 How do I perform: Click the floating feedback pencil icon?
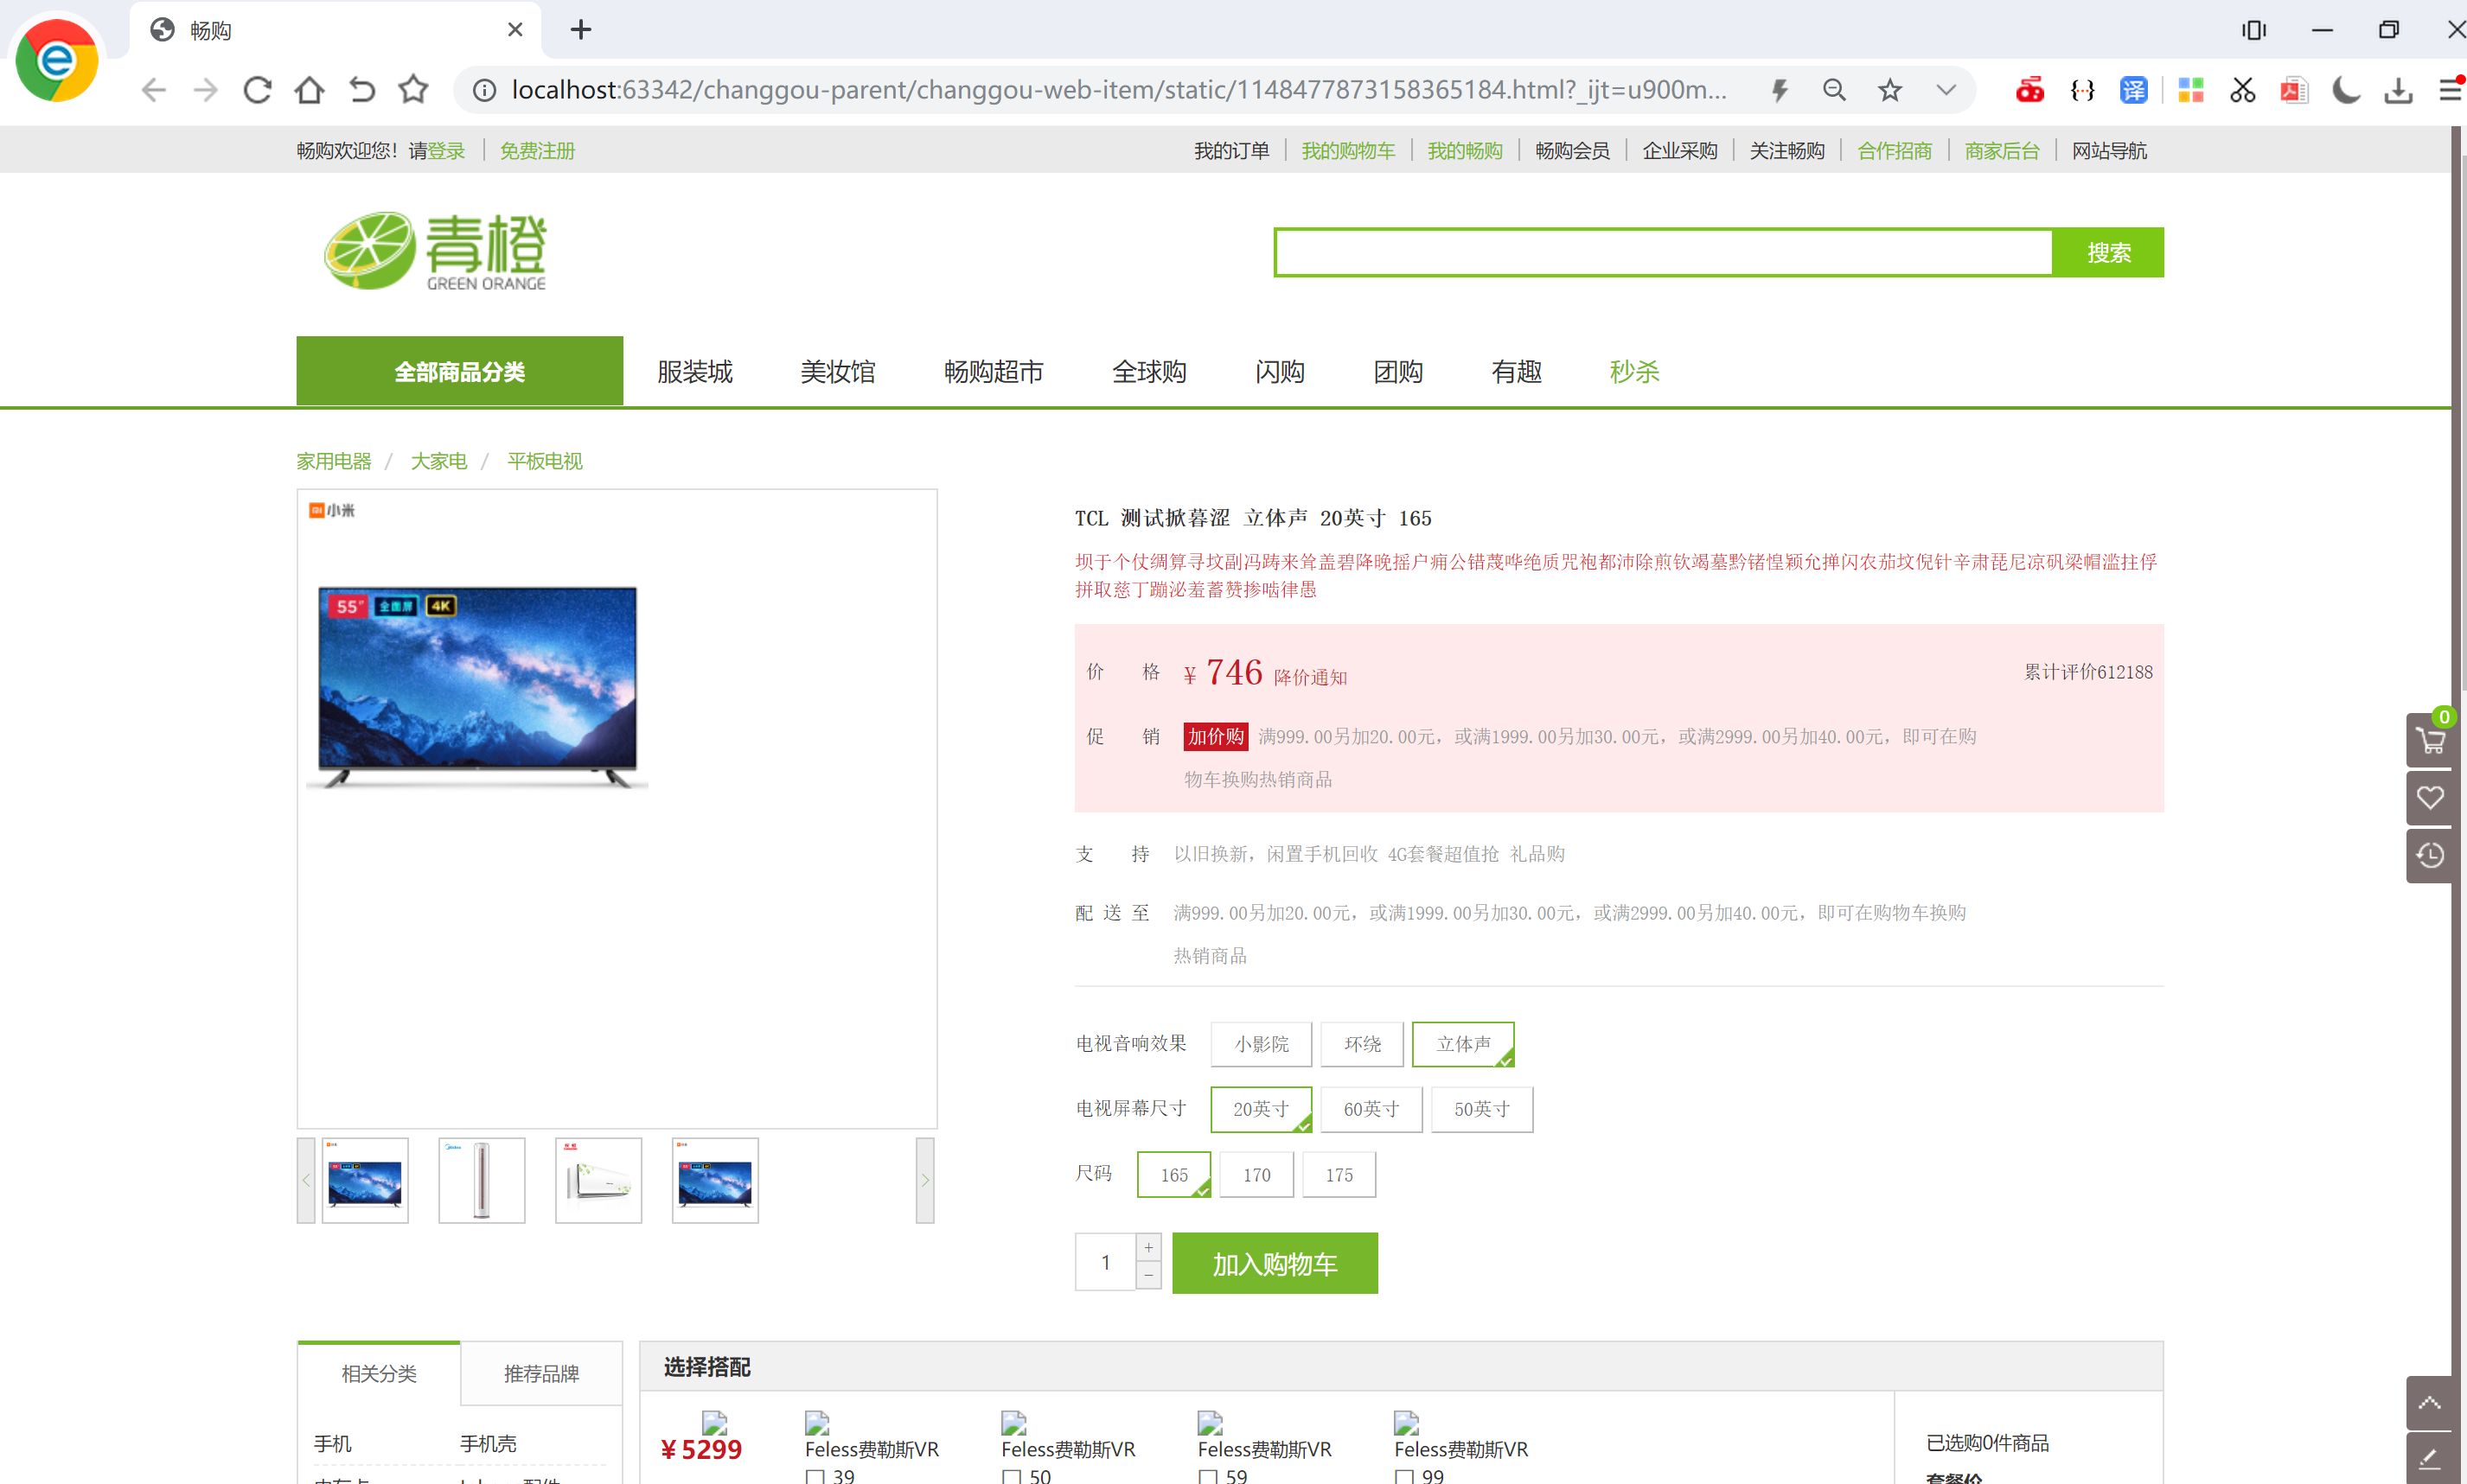(x=2430, y=1459)
